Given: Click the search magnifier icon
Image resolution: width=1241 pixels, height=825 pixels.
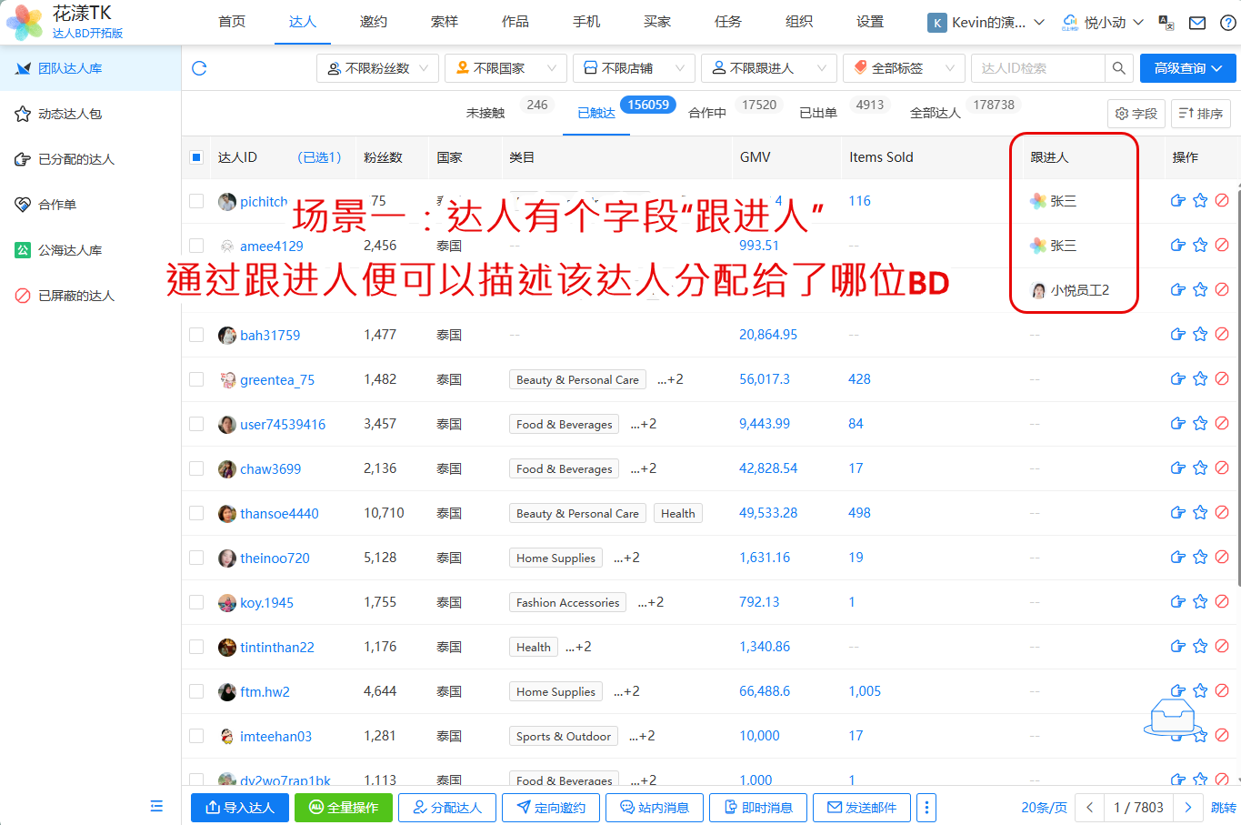Looking at the screenshot, I should (x=1118, y=68).
